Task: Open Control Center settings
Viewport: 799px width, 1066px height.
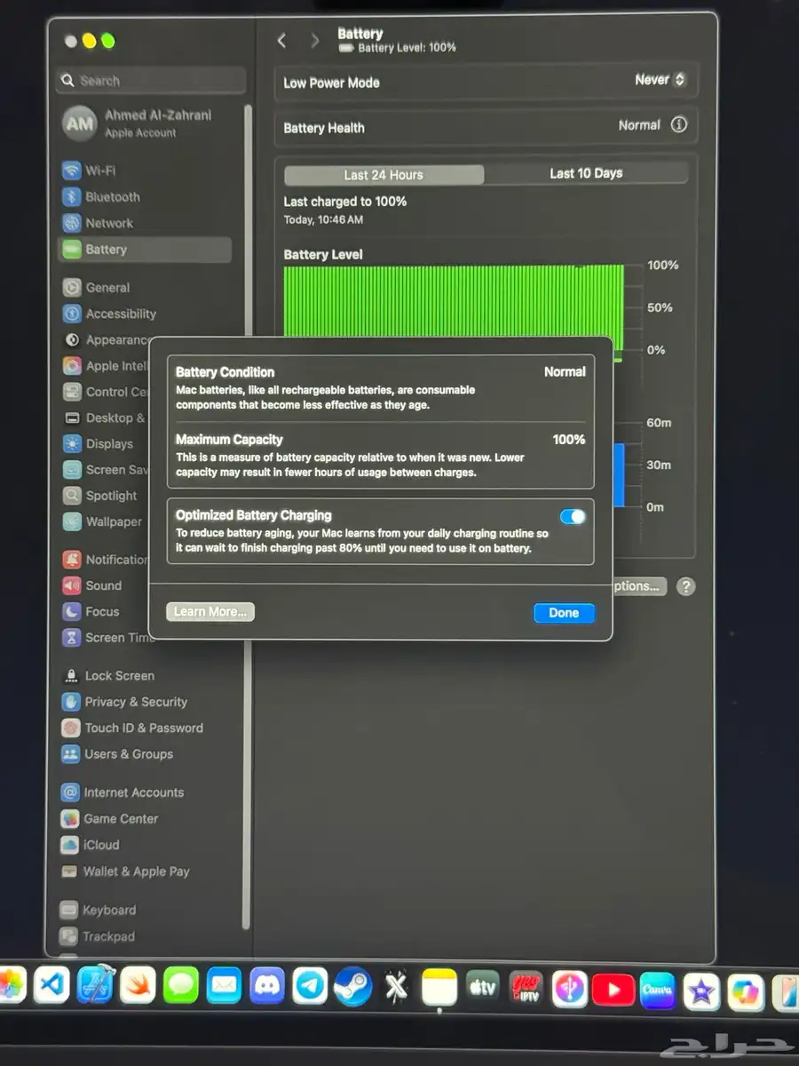Action: [105, 392]
